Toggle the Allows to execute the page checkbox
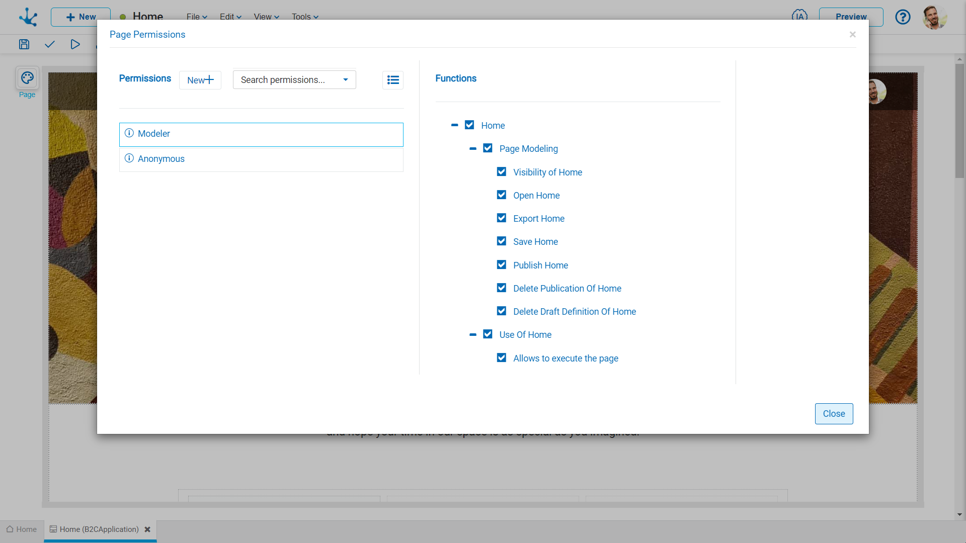 (x=502, y=357)
